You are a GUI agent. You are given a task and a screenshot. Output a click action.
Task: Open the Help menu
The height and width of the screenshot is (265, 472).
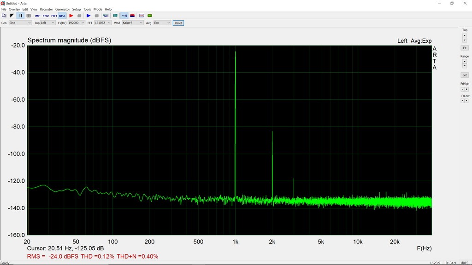(x=108, y=9)
